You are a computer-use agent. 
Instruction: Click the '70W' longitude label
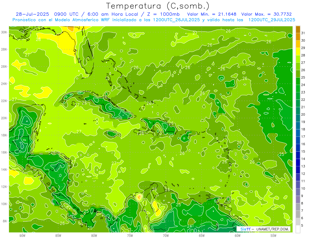coord(166,236)
